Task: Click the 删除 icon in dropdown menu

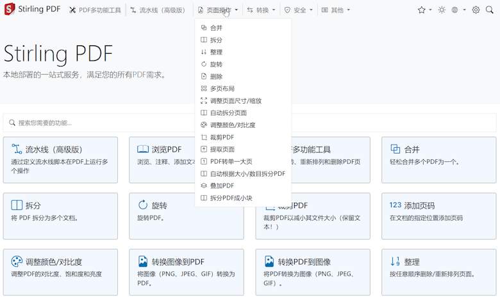Action: pos(204,76)
